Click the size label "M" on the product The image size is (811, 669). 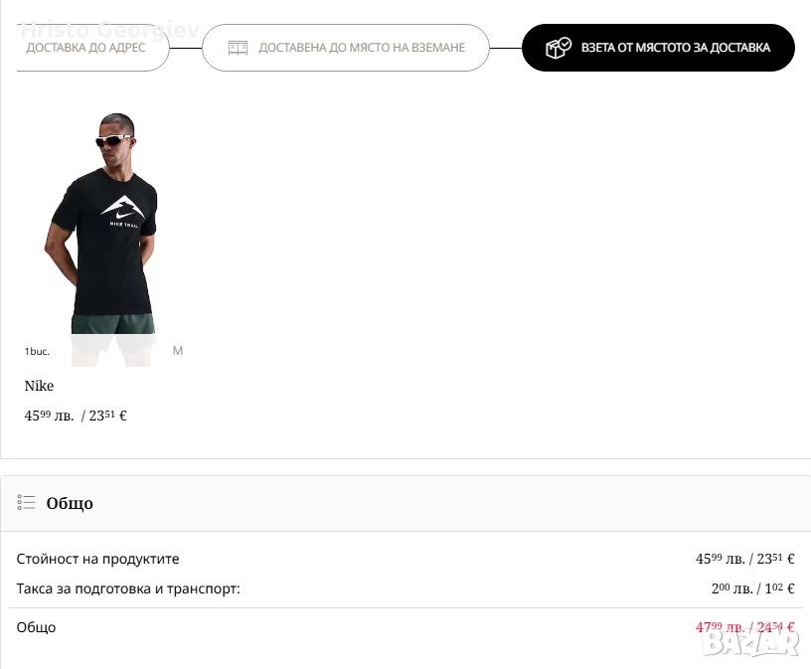178,351
